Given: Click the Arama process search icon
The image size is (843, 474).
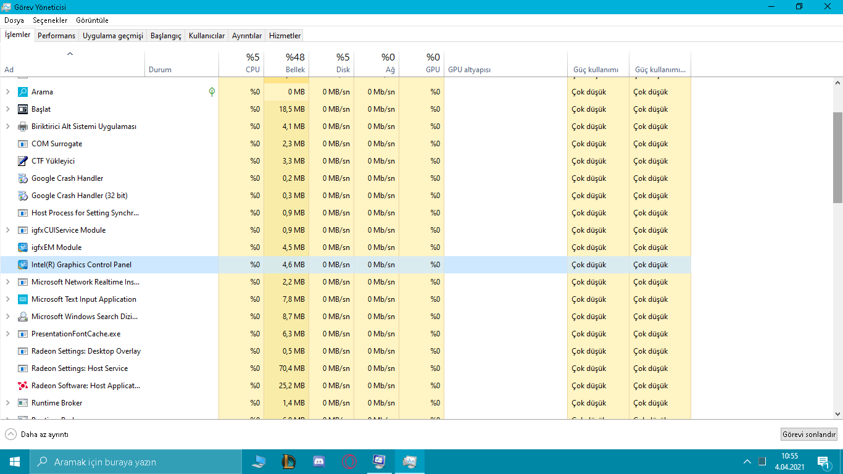Looking at the screenshot, I should coord(23,92).
